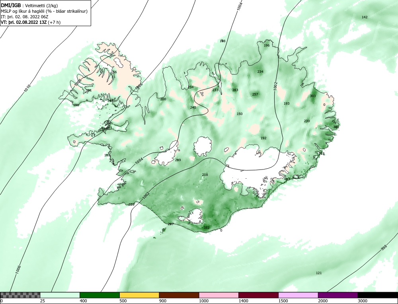
Task: Click the CAPE value '283' on the map
Action: [x=235, y=90]
